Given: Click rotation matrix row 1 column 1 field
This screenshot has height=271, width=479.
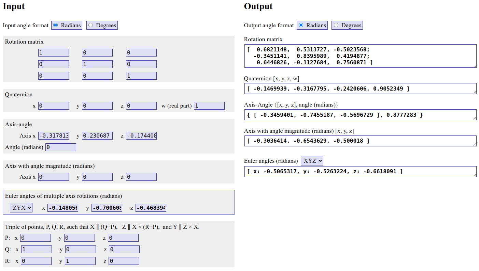Looking at the screenshot, I should click(x=54, y=52).
